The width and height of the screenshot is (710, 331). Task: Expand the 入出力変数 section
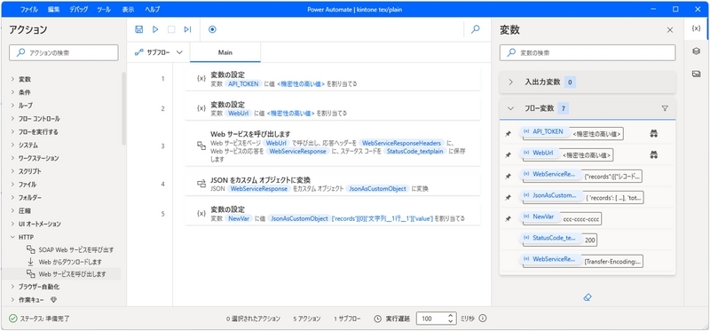(511, 82)
